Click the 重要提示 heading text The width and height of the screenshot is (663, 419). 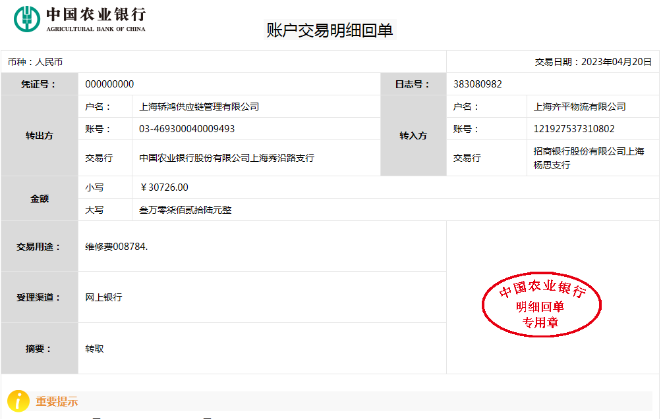pos(57,401)
